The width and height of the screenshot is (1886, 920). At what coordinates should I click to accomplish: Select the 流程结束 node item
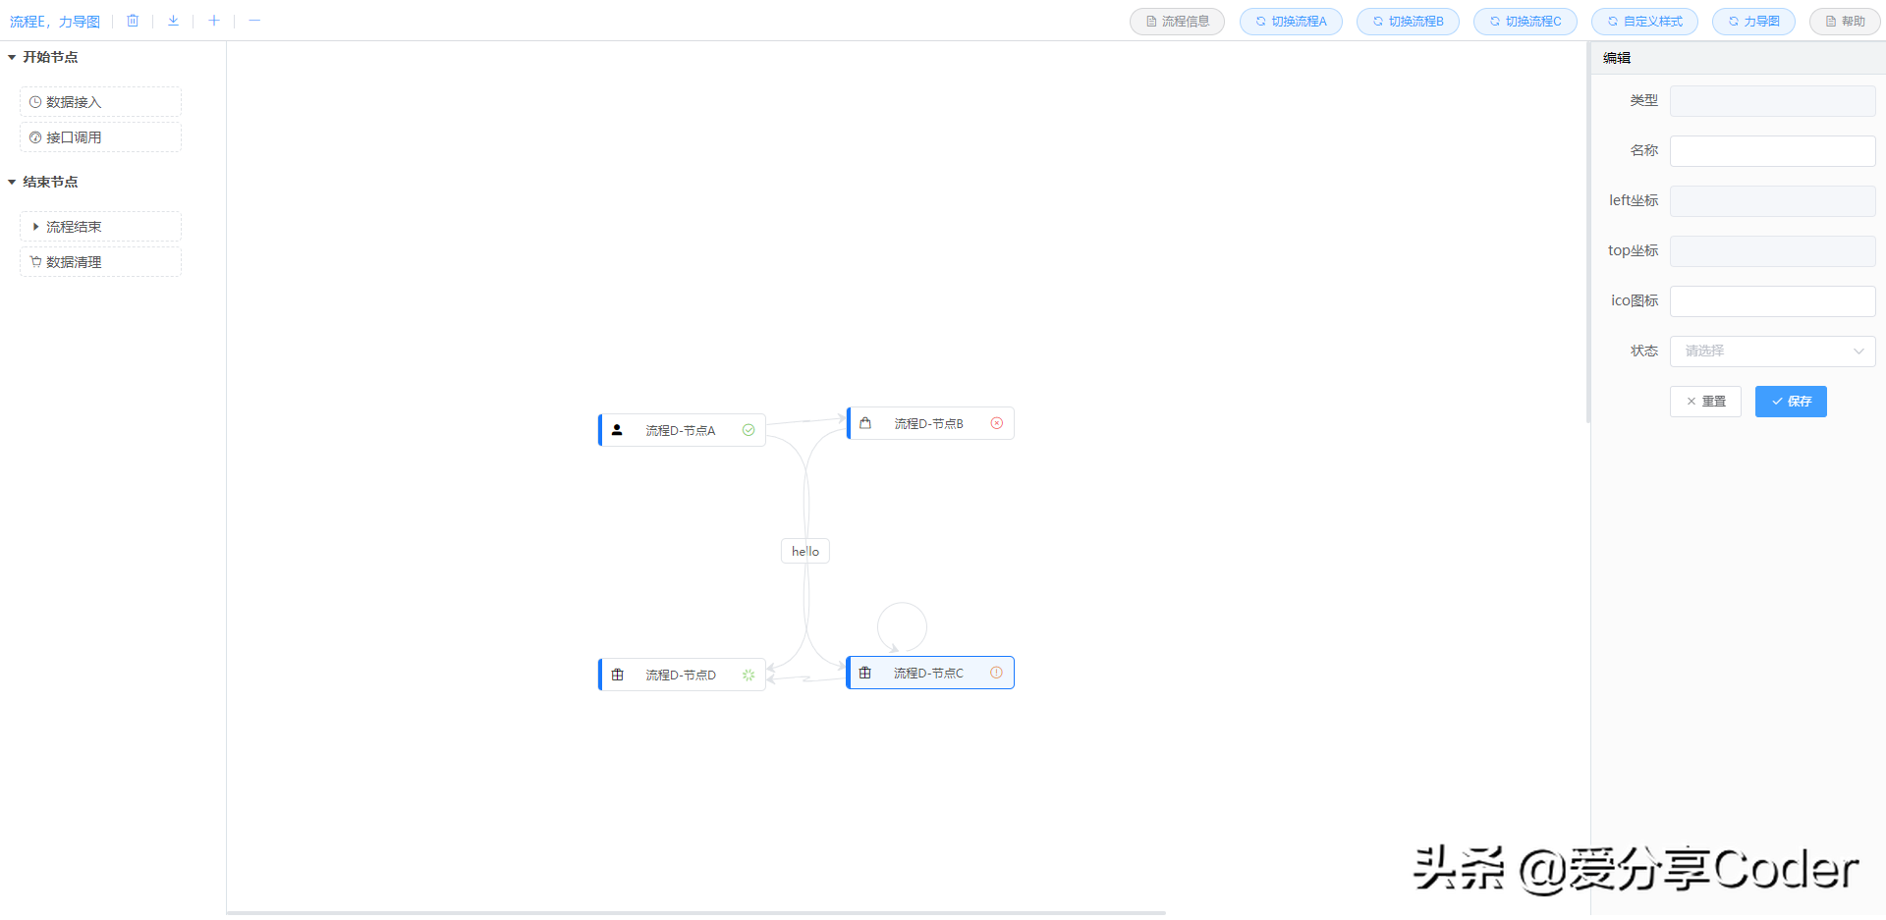coord(100,227)
